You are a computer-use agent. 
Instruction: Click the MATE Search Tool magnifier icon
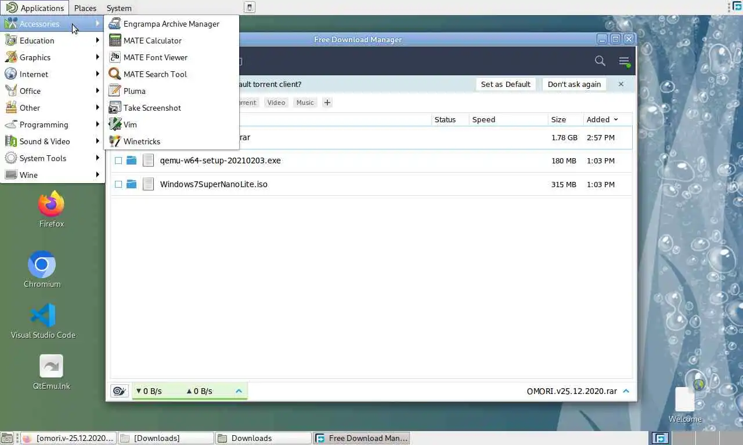115,74
